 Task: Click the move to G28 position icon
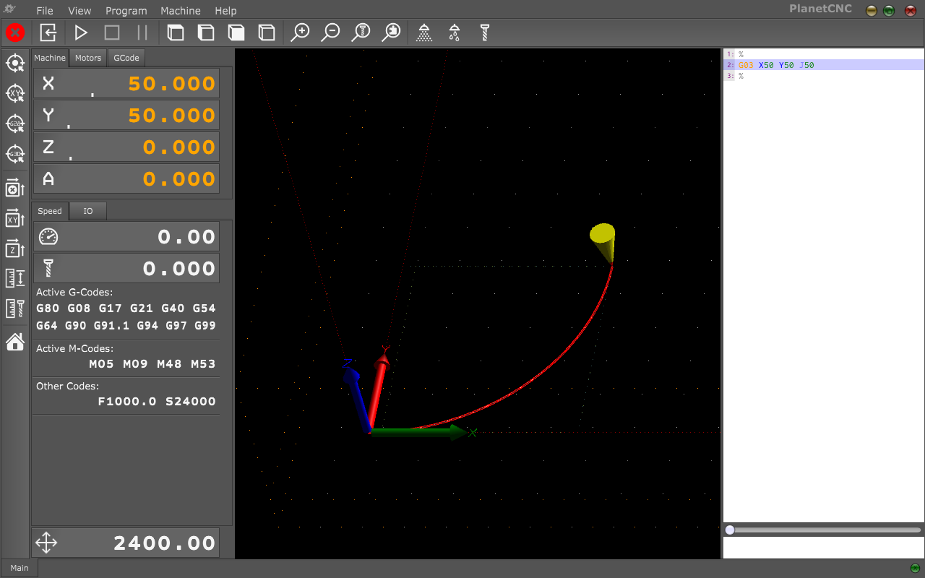[x=15, y=124]
